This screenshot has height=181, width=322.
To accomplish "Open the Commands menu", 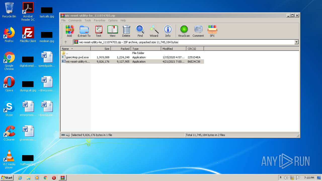I will click(x=75, y=20).
